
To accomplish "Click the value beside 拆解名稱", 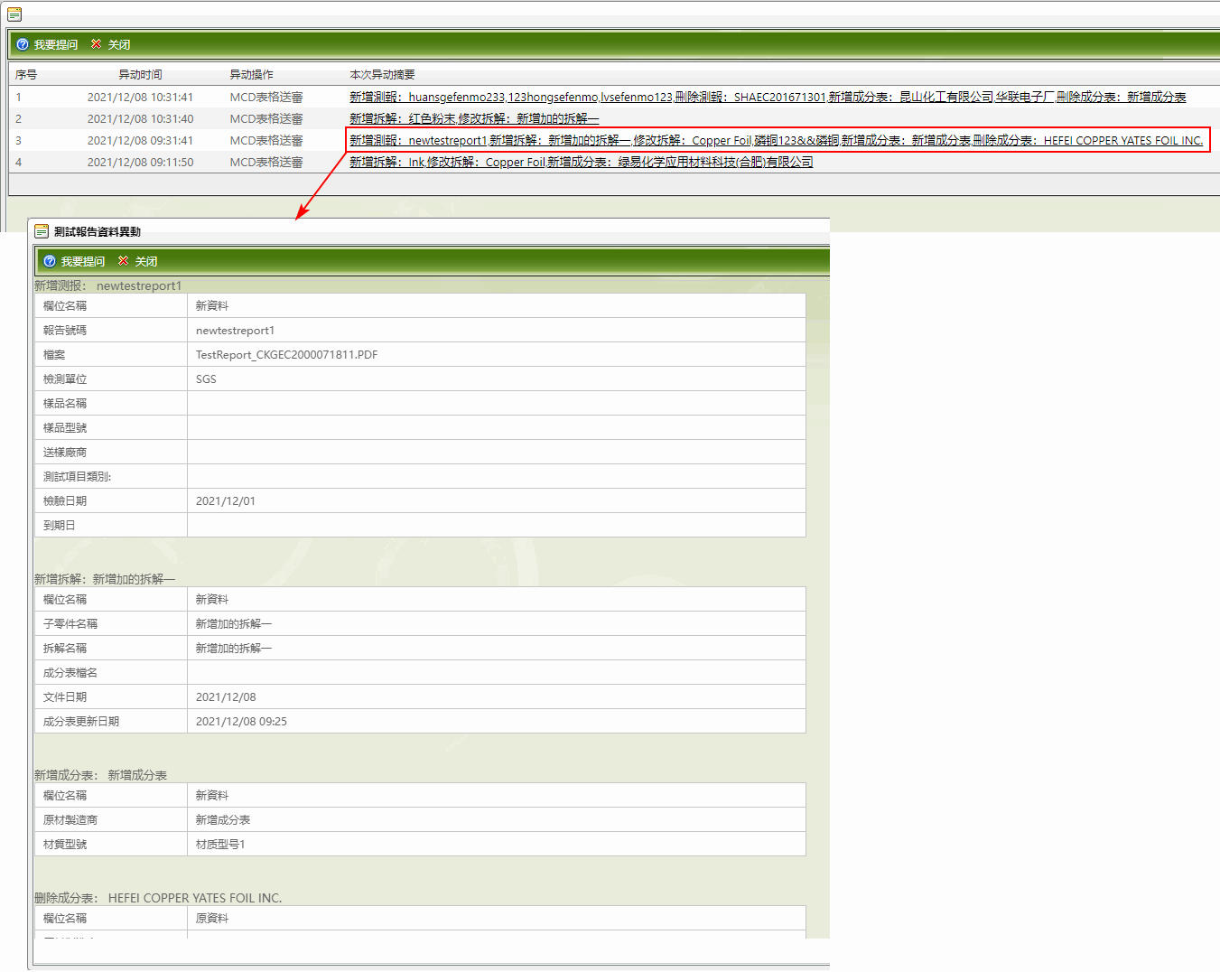I will click(x=234, y=649).
